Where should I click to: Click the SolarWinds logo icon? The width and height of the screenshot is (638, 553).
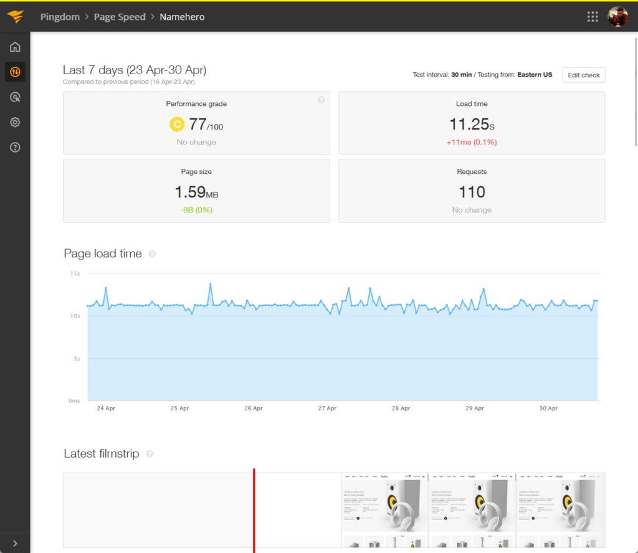[15, 16]
